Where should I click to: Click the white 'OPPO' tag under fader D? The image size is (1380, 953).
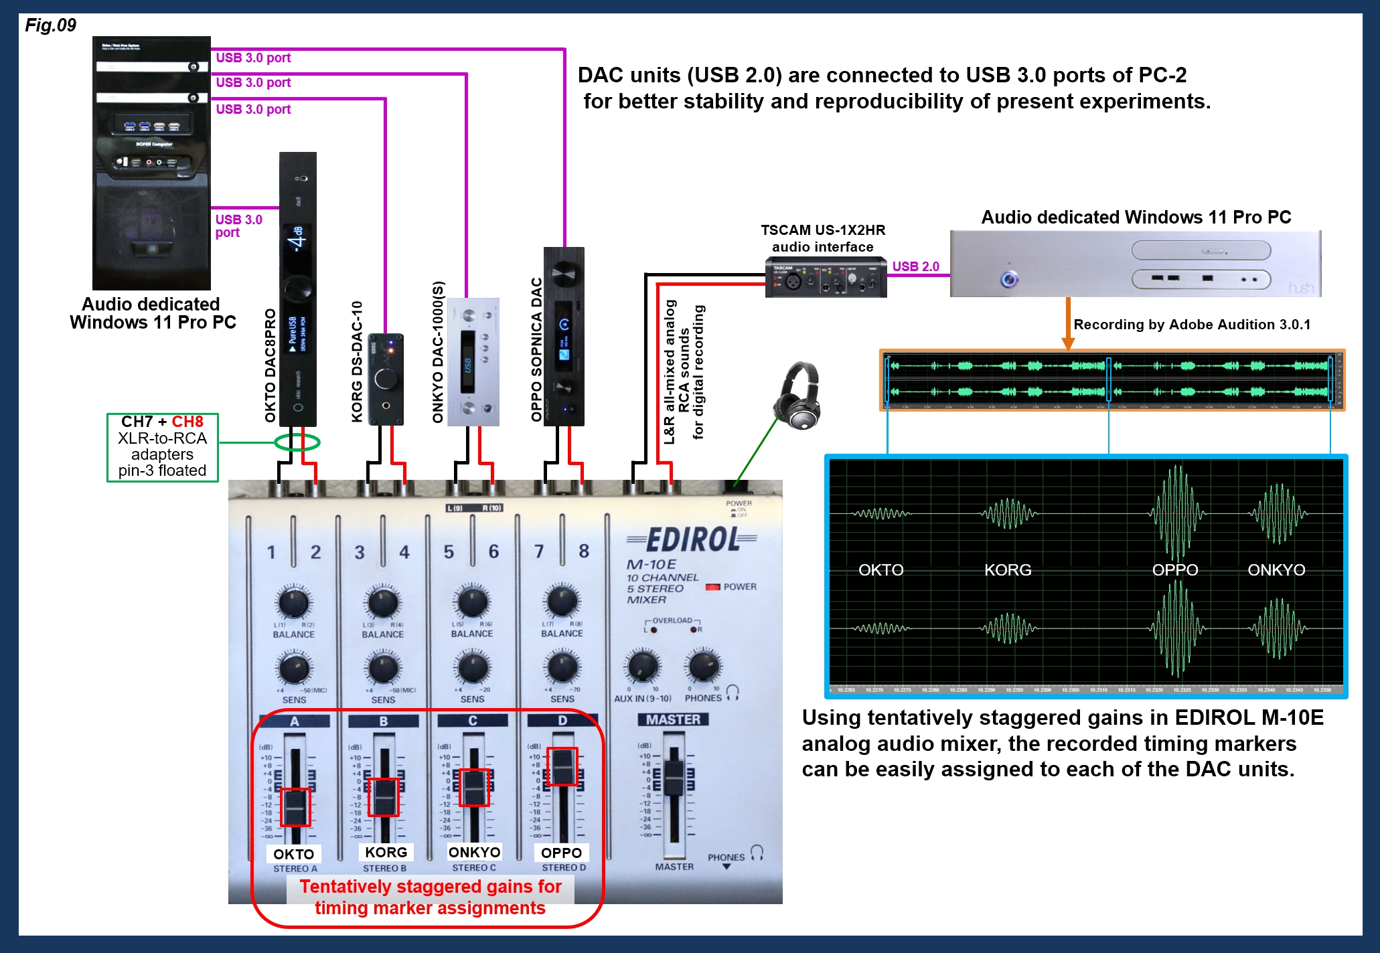(562, 853)
